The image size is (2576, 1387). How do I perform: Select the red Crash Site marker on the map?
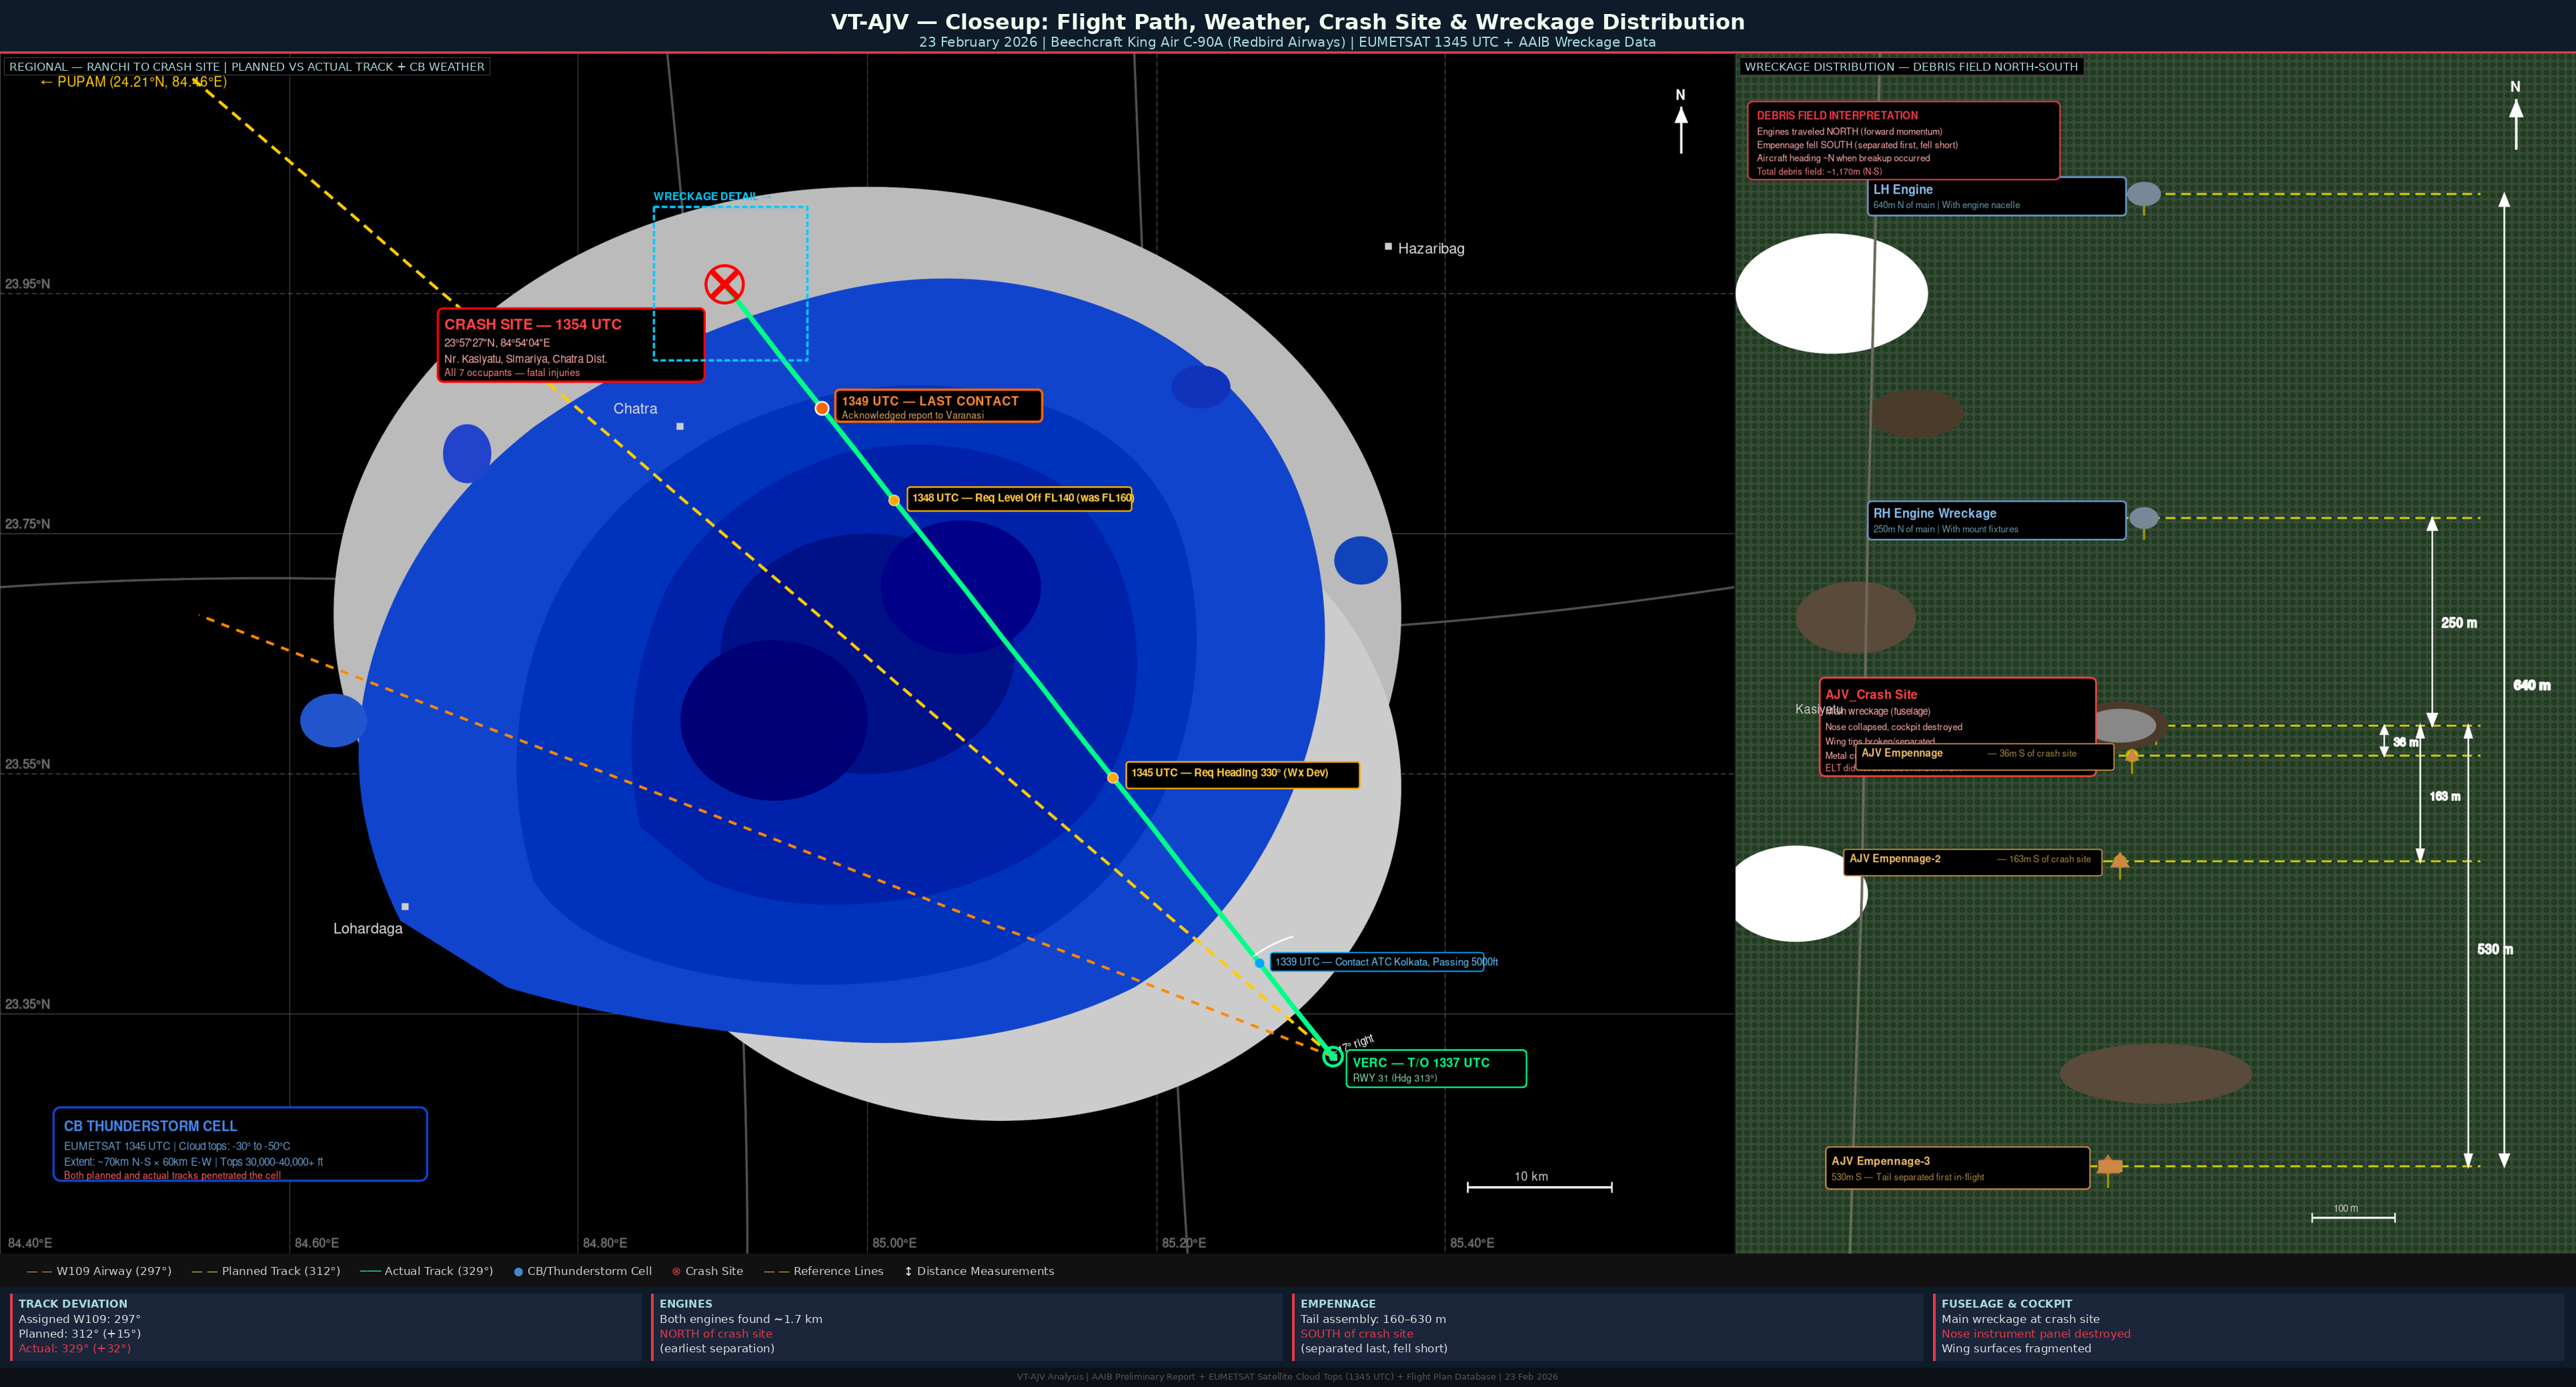pos(724,284)
